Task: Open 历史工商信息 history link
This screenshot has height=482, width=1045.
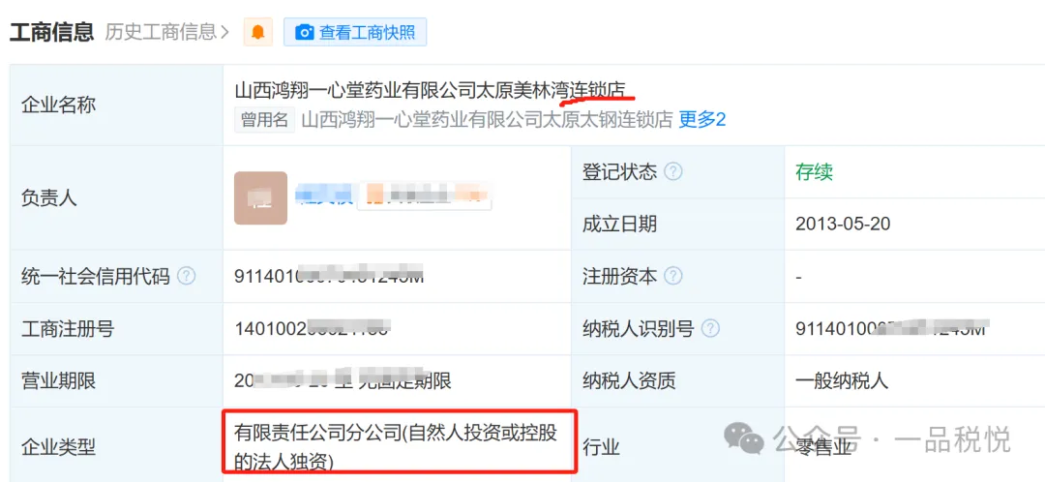Action: tap(162, 32)
